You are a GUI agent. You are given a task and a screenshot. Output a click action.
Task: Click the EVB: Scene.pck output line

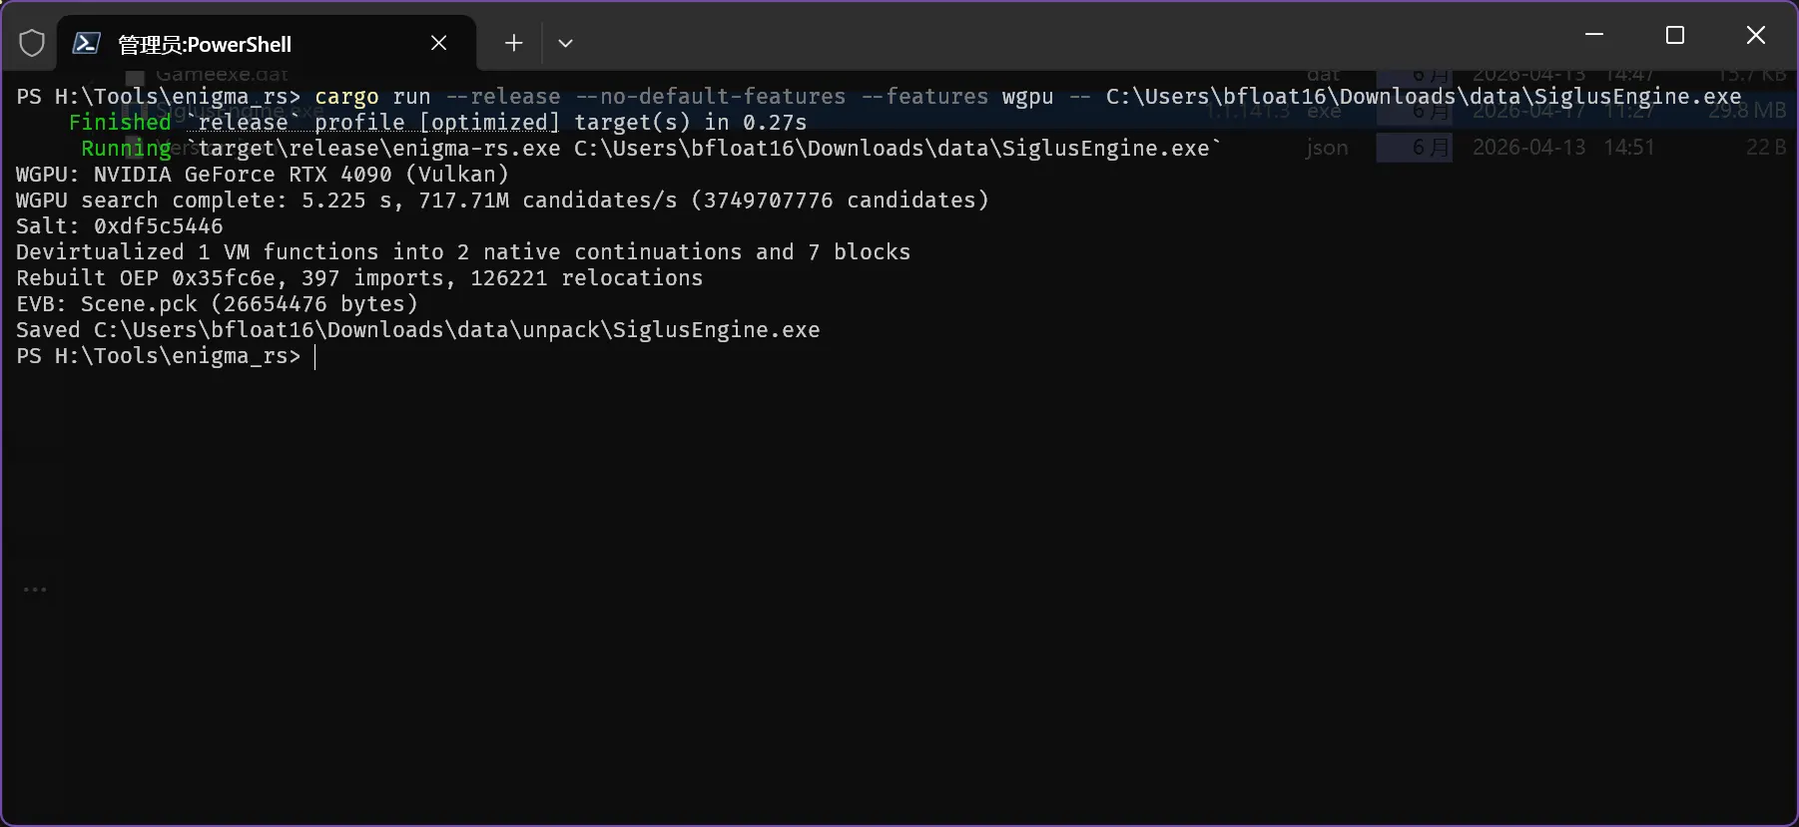point(217,304)
